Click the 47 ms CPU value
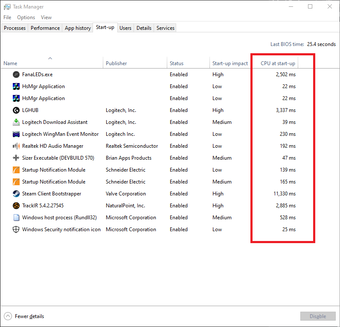340x327 pixels. [289, 158]
